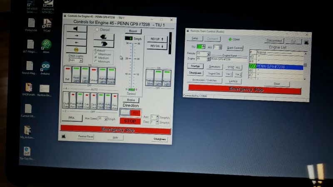This screenshot has height=187, width=333.
Task: Click the PFA button
Action: (72, 118)
